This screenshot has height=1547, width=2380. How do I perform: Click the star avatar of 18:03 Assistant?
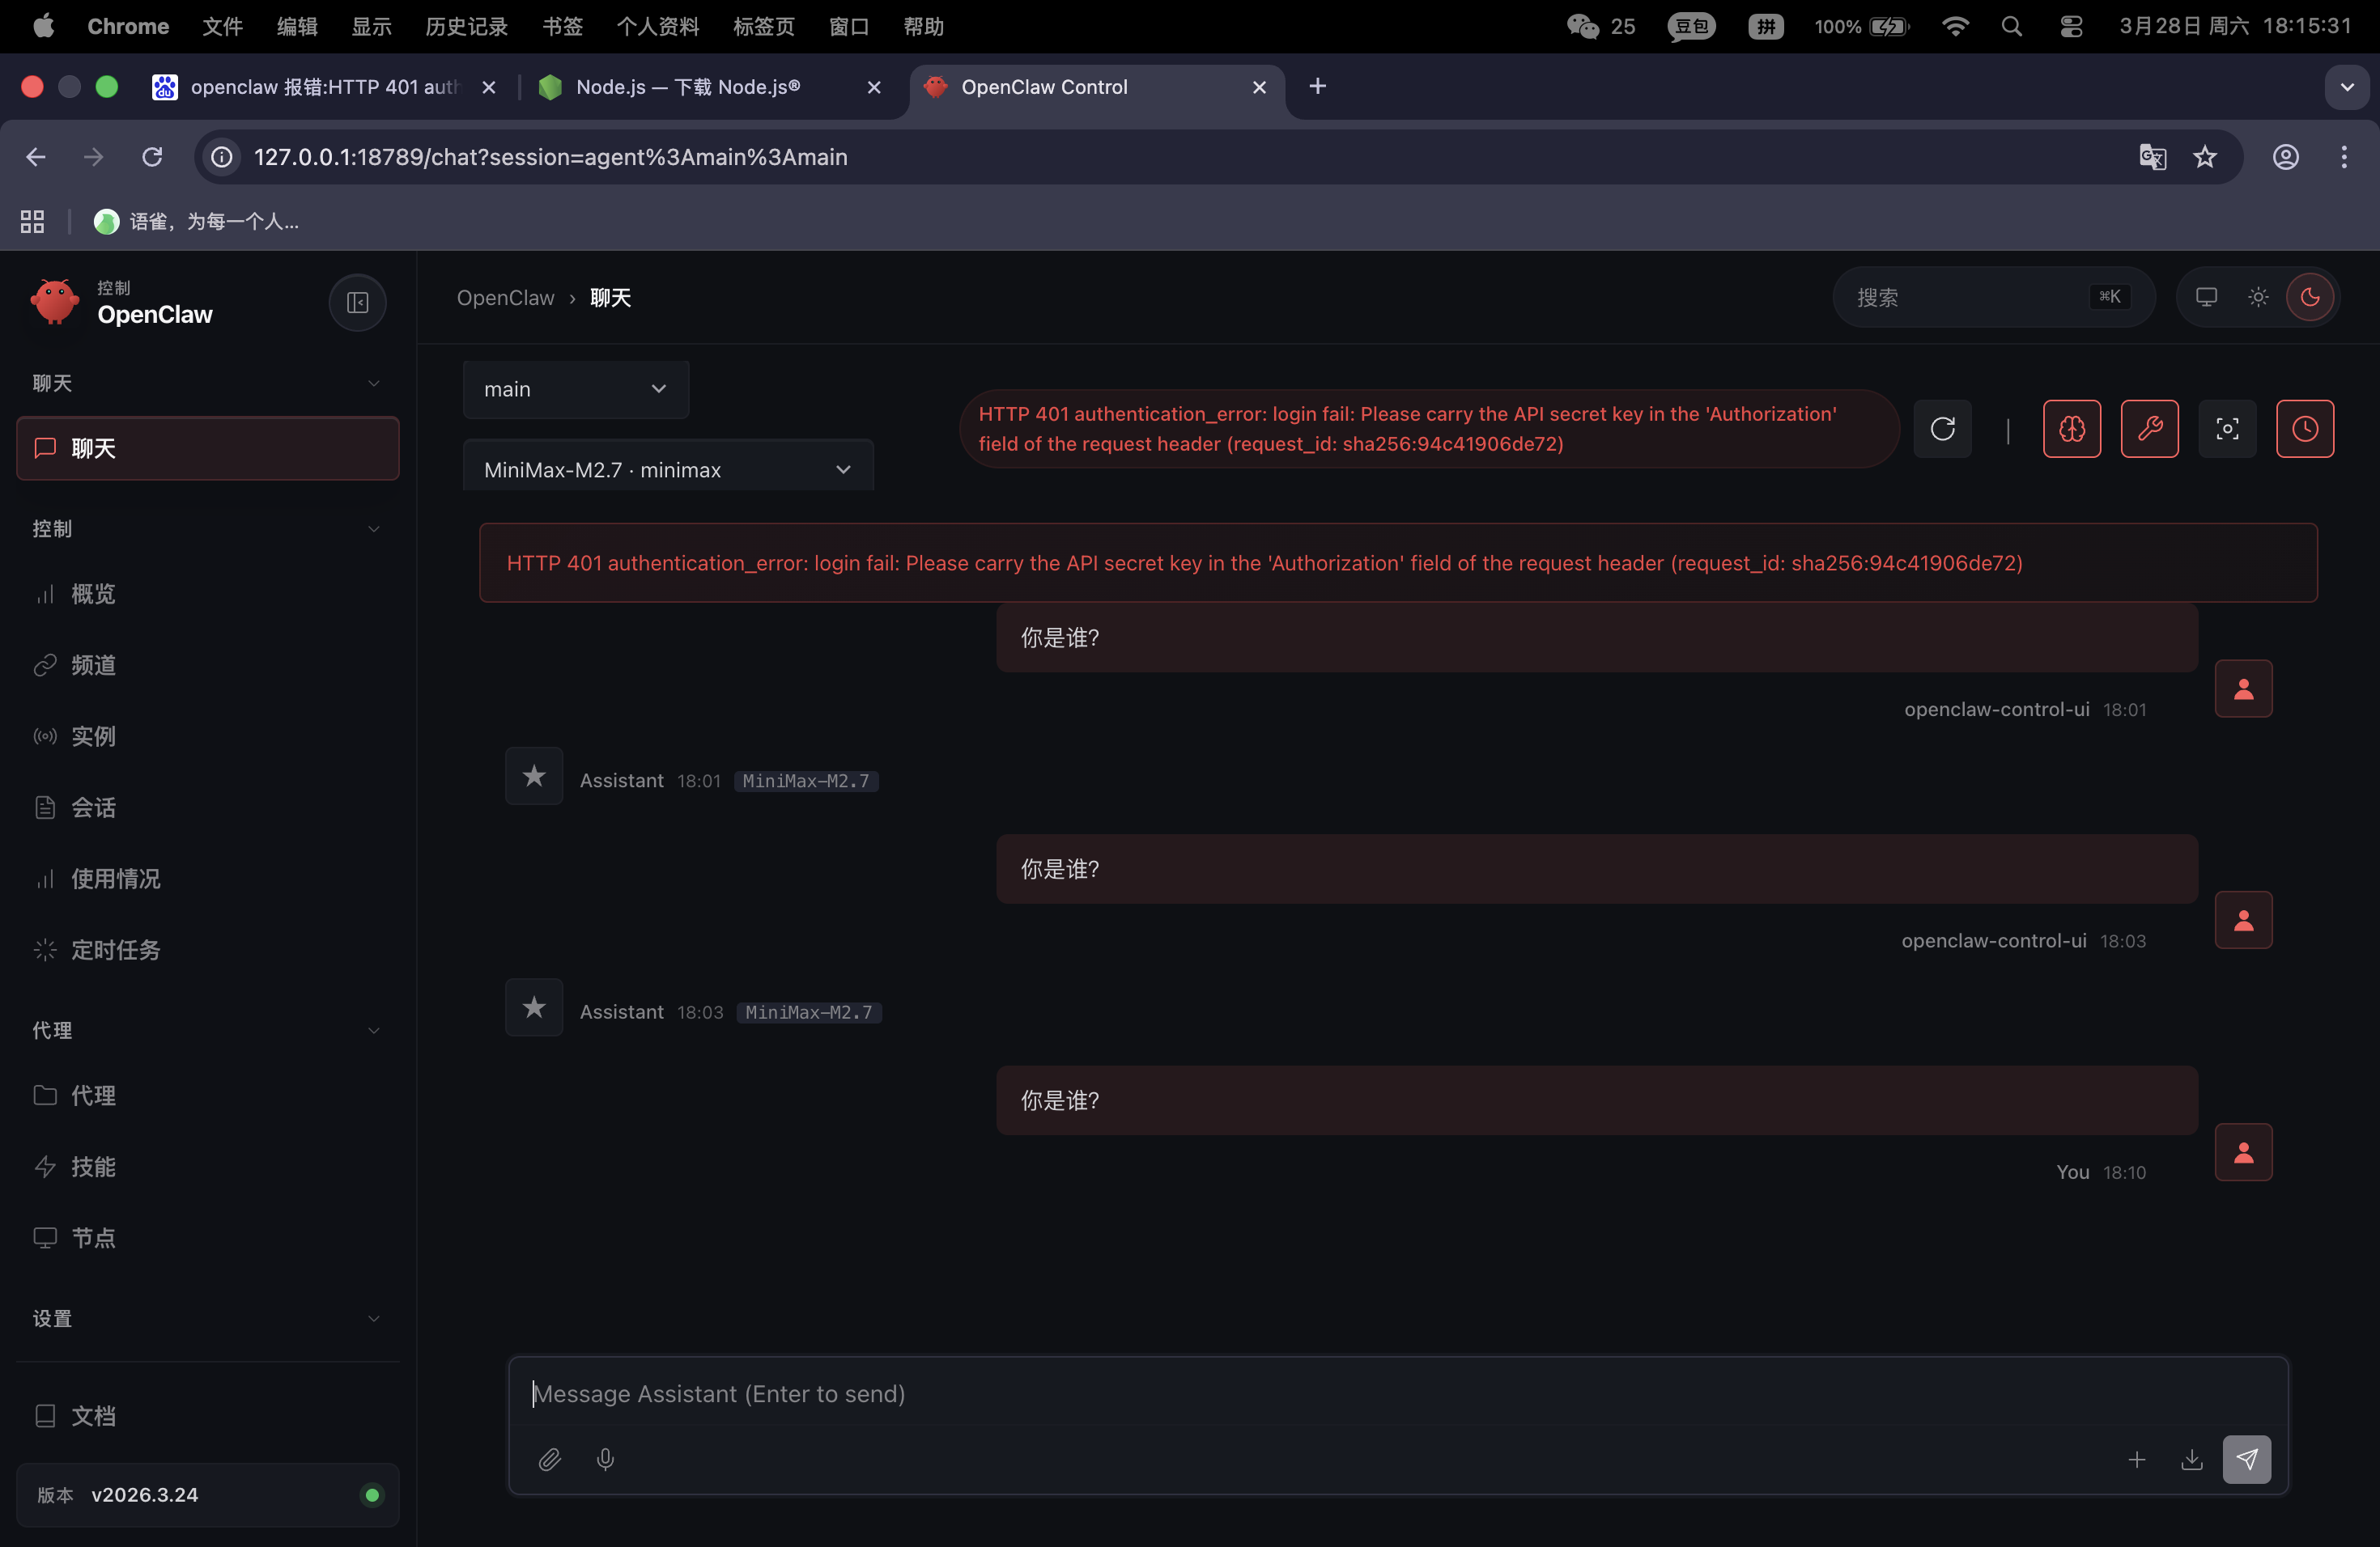click(534, 1007)
